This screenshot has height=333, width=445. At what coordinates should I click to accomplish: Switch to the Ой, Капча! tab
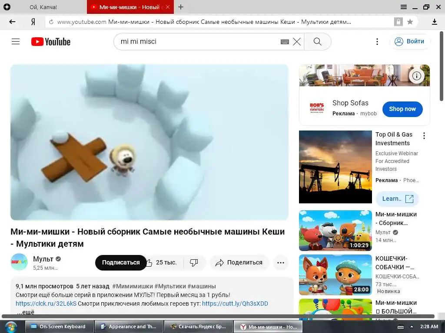pos(43,7)
